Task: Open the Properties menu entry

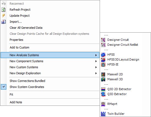Action: click(x=16, y=40)
